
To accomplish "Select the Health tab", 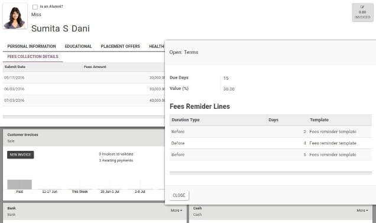I will coord(157,46).
